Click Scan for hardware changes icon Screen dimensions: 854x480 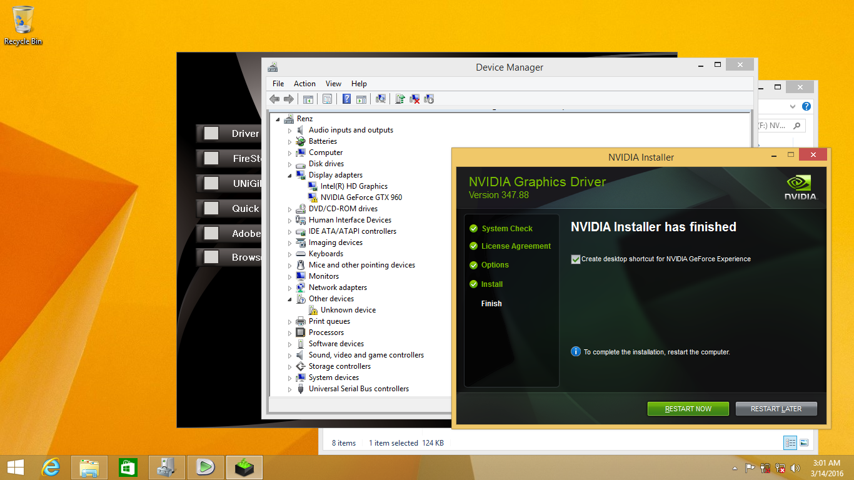(380, 99)
